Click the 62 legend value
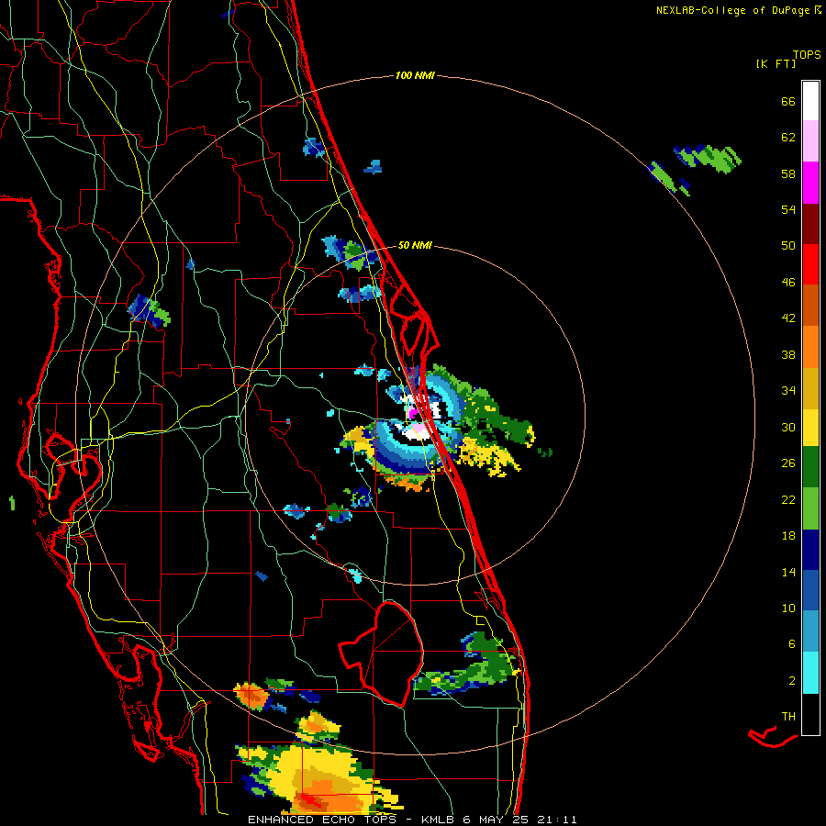The height and width of the screenshot is (826, 826). click(788, 138)
